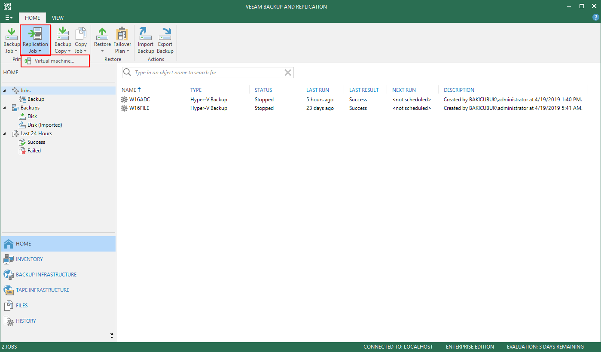Click 'CONNECTED TO: LOCALHOST' status text
Viewport: 601px width, 352px height.
click(x=398, y=347)
